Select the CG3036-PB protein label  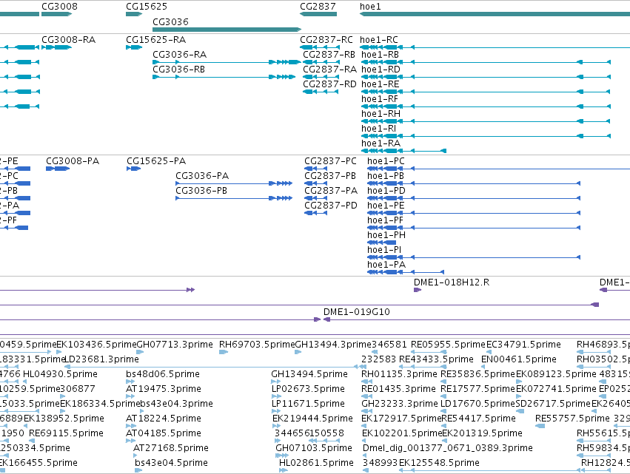[201, 191]
